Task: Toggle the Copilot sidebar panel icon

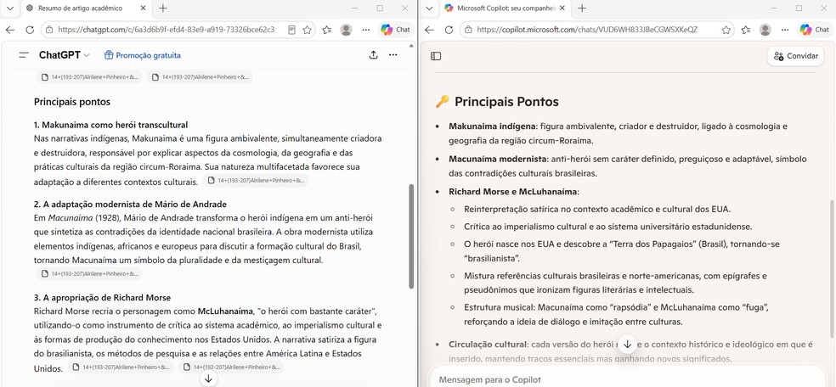Action: pos(436,56)
